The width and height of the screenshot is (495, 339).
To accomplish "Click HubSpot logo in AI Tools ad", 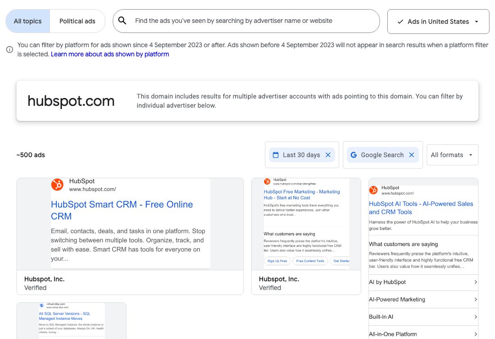I will click(x=374, y=190).
